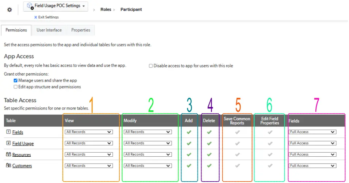Image resolution: width=349 pixels, height=183 pixels.
Task: Toggle the Delete checkmark for the Resources table
Action: [209, 155]
